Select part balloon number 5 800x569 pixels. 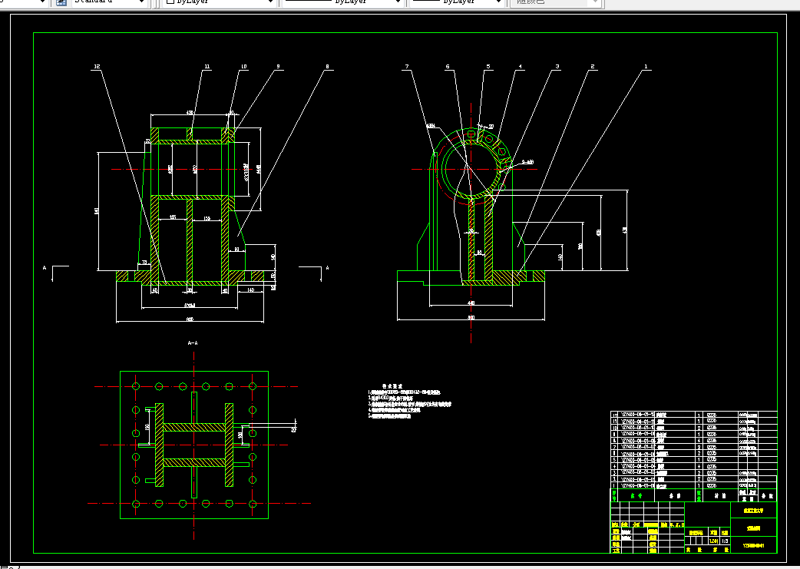[x=488, y=67]
